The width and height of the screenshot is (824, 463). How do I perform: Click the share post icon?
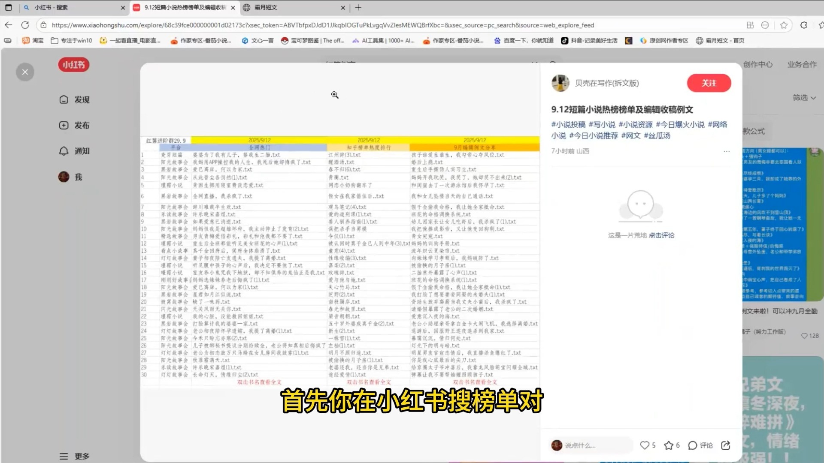[x=726, y=445]
